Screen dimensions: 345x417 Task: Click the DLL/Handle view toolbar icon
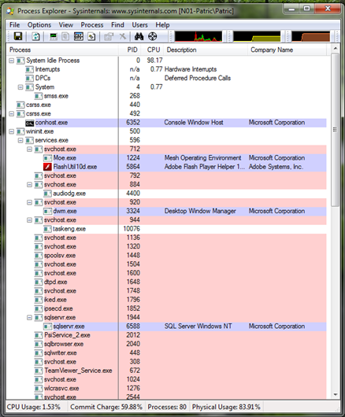[x=91, y=36]
